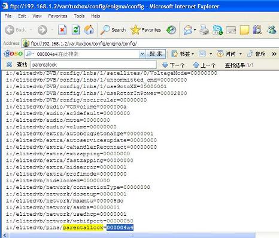Go to Home page icon

[89, 30]
